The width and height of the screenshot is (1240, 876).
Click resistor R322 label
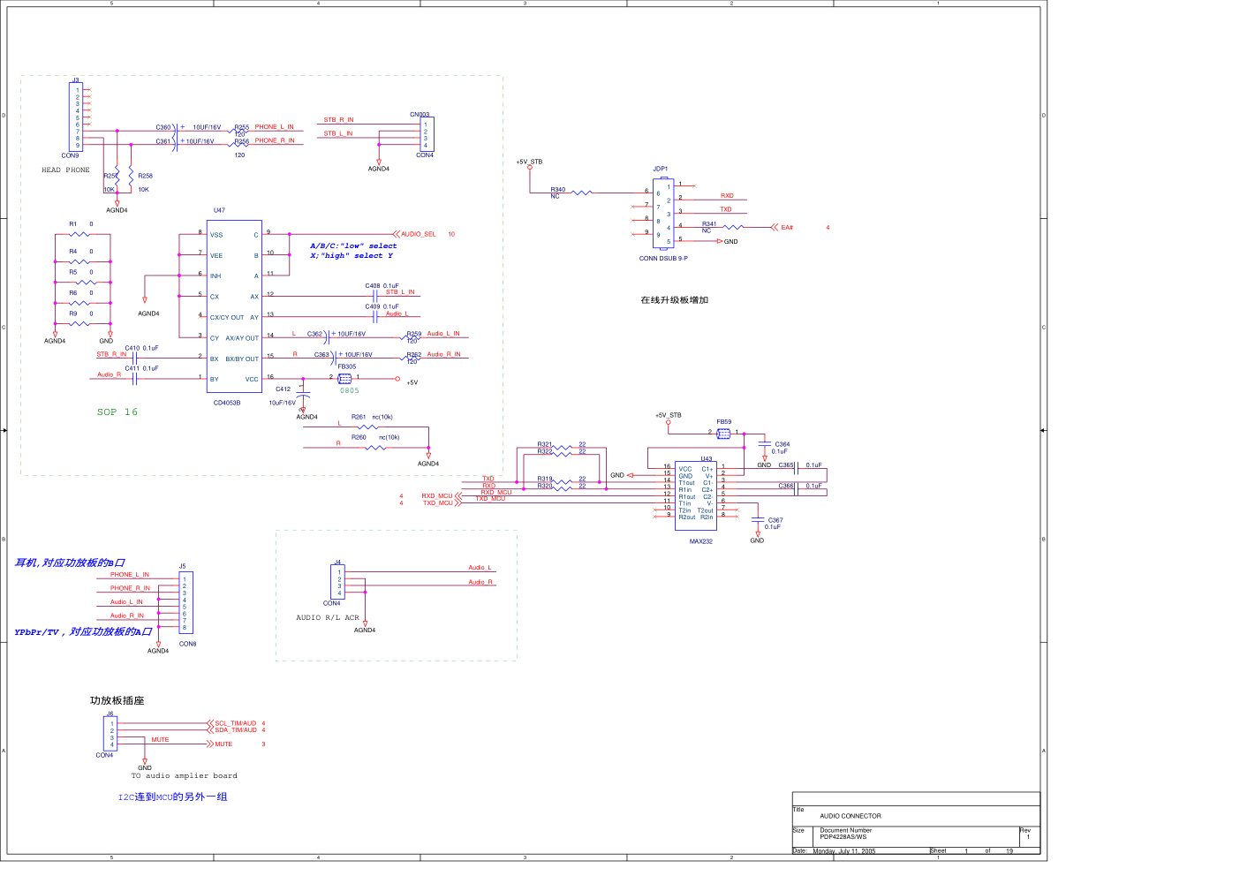545,451
